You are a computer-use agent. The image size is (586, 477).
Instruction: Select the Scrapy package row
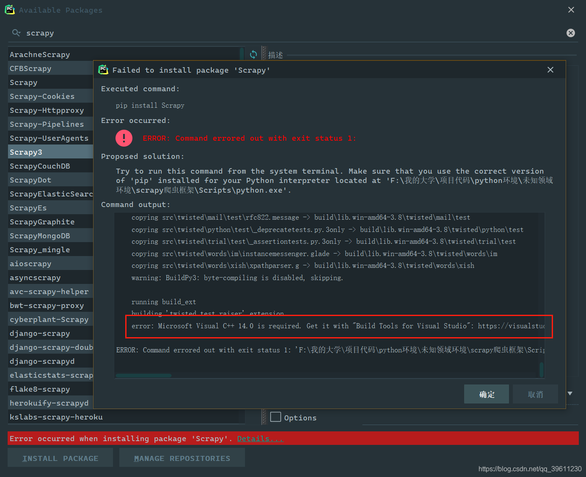coord(51,82)
